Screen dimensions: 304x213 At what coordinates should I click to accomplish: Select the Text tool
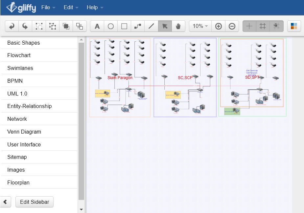coord(97,26)
